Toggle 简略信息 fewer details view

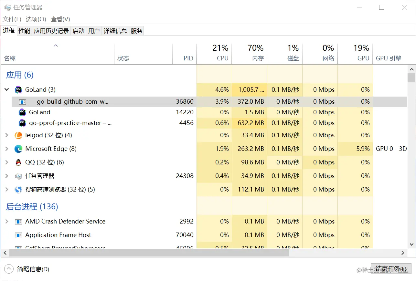(x=9, y=269)
